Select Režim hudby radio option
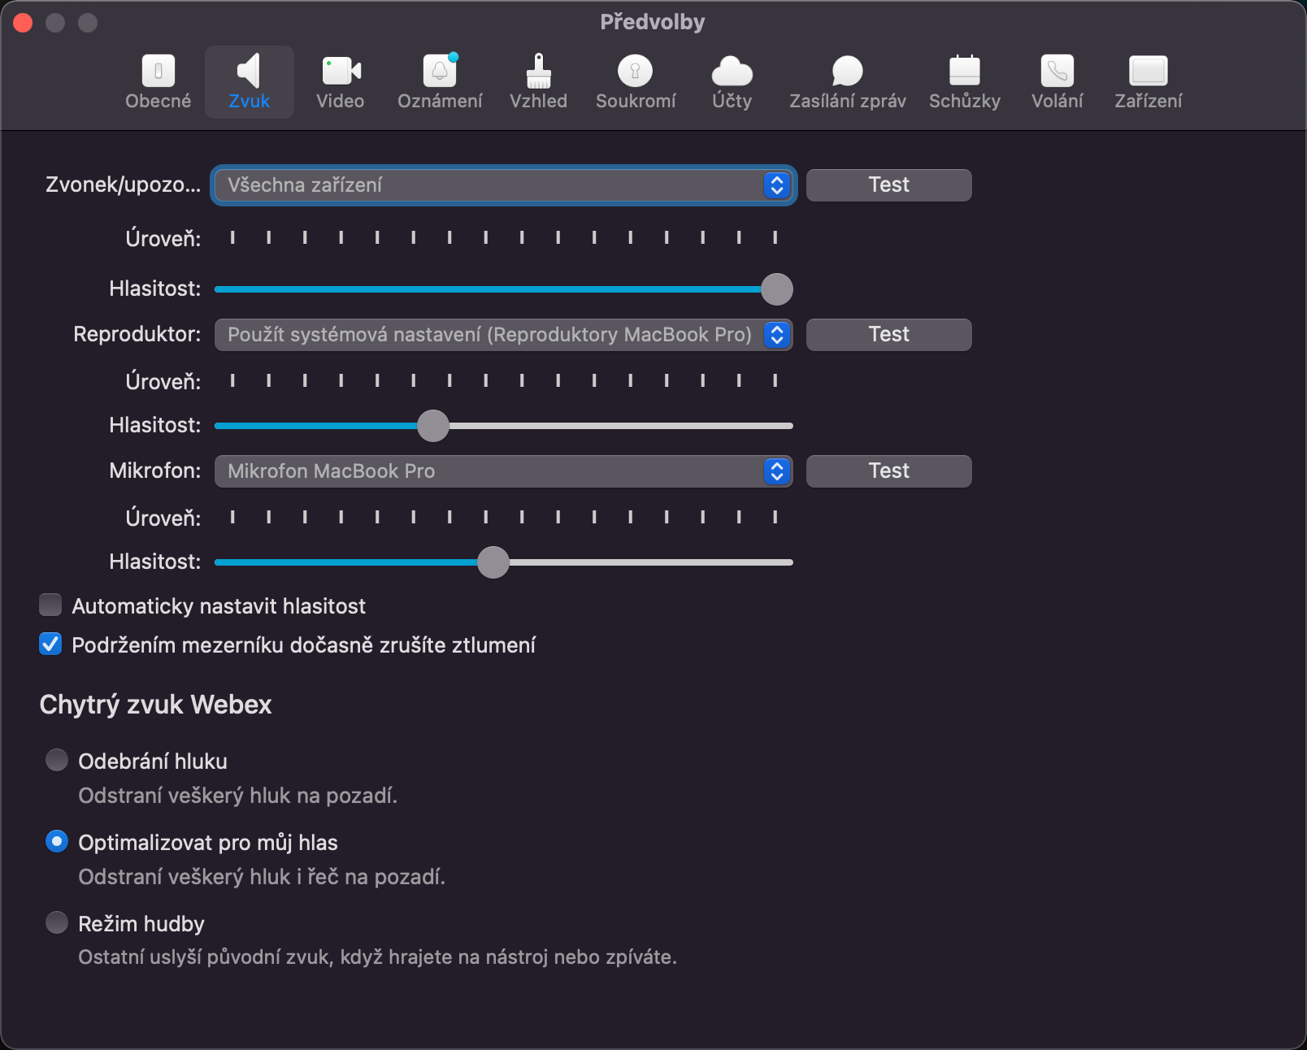This screenshot has width=1307, height=1050. click(57, 922)
